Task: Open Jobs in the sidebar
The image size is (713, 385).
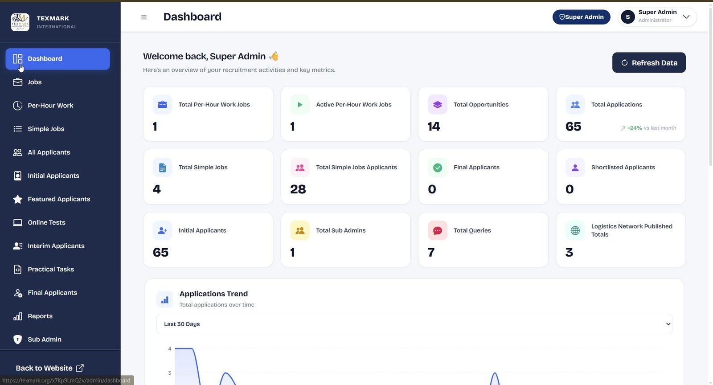Action: point(58,82)
